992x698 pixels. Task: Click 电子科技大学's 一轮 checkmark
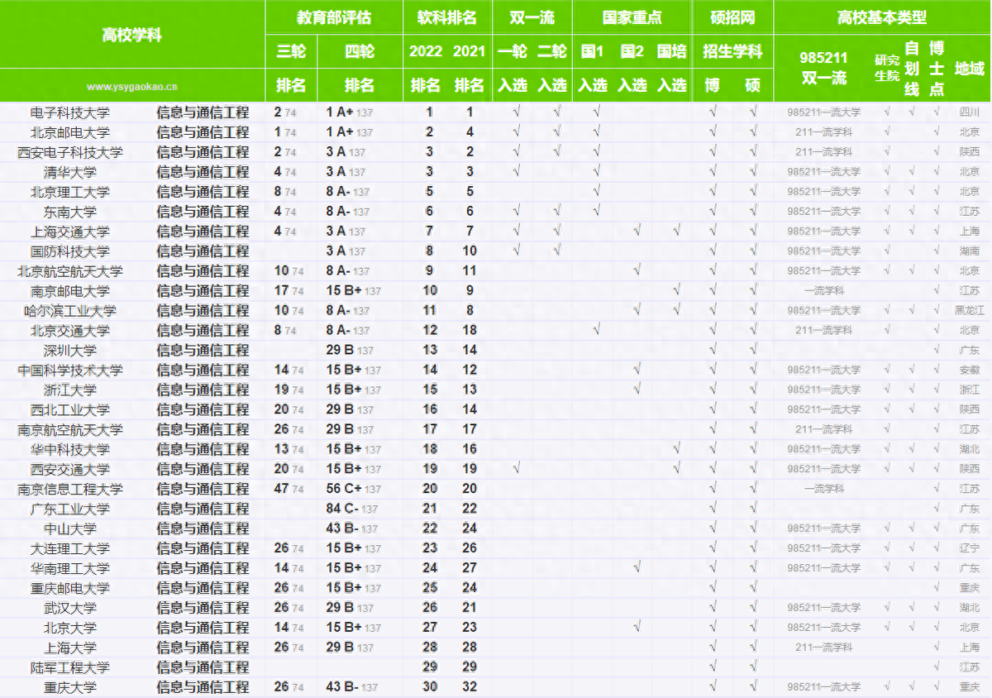pos(516,112)
